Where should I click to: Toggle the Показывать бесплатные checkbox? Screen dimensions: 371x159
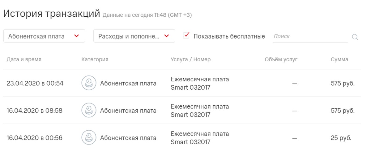(186, 35)
